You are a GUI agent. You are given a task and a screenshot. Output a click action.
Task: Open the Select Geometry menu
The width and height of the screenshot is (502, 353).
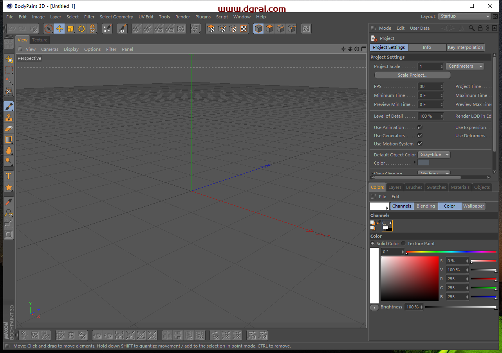coord(116,17)
